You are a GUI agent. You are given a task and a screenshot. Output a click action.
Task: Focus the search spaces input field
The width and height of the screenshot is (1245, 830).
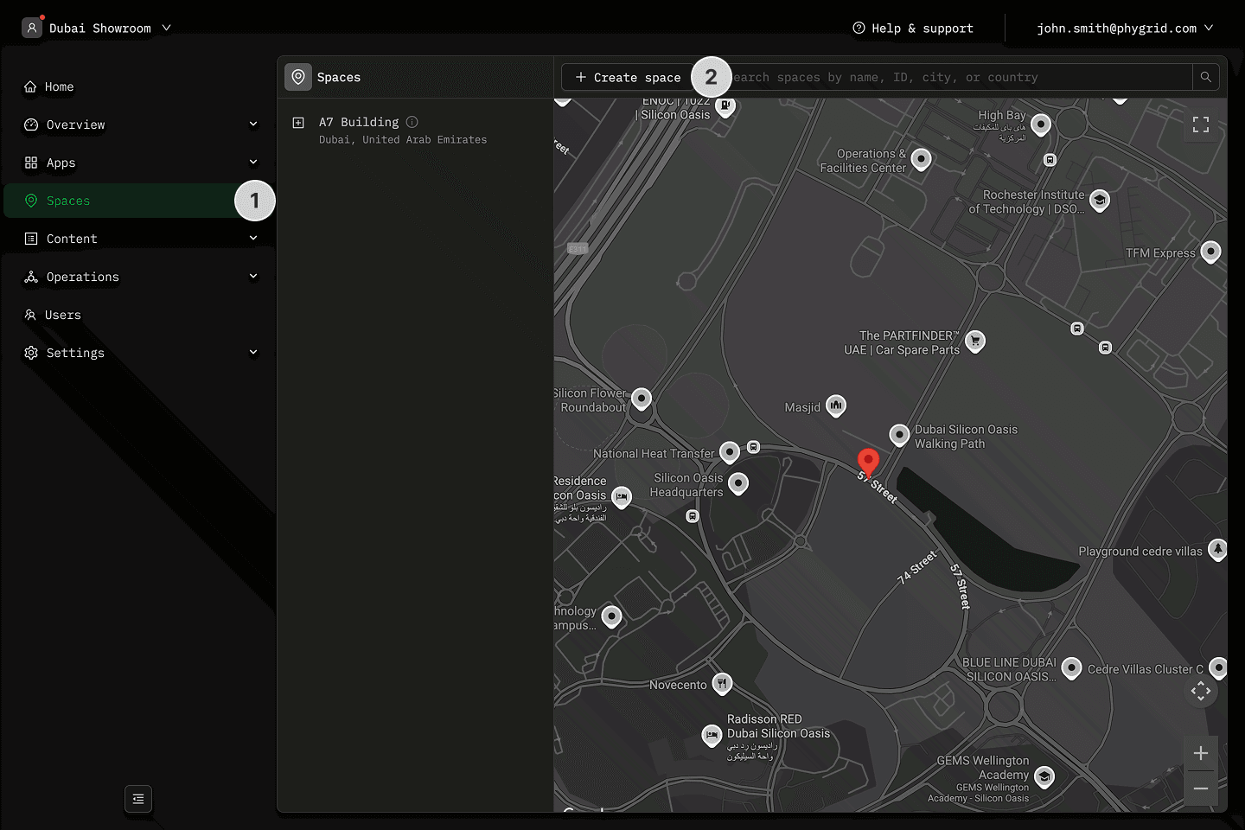tap(951, 77)
